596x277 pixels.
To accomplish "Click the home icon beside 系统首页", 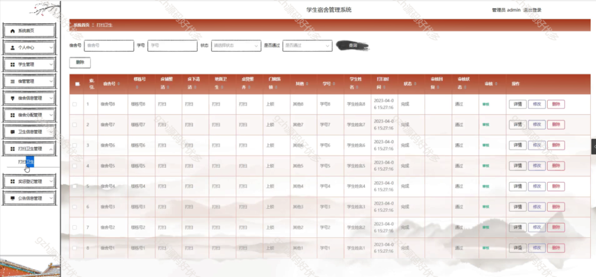I will point(13,30).
